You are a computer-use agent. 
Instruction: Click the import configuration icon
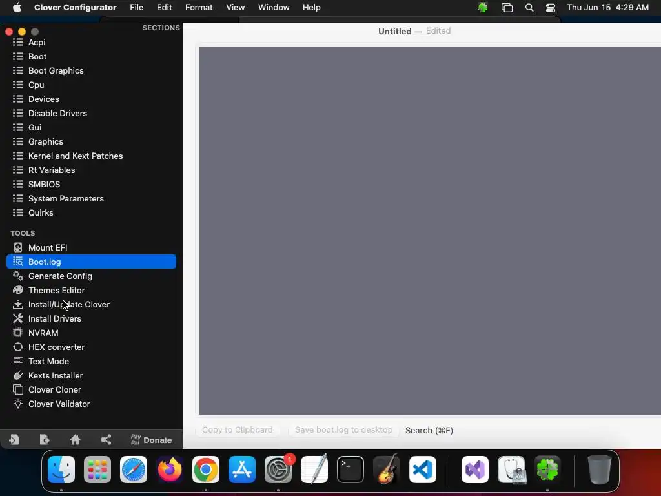14,440
